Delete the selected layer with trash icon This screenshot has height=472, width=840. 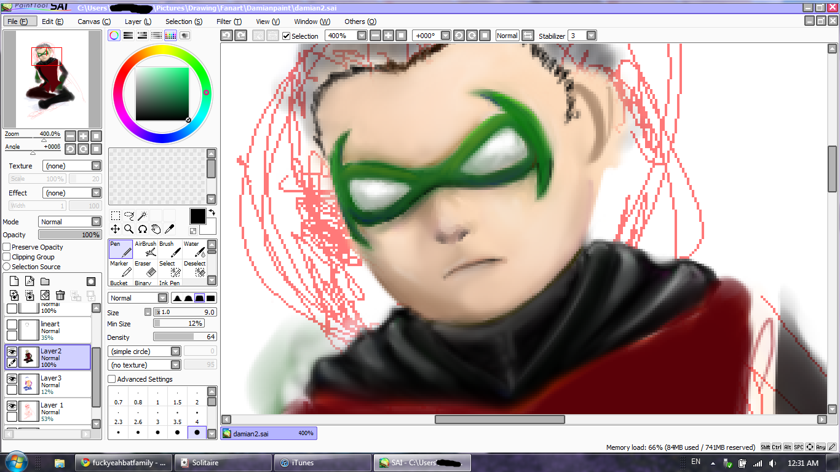click(60, 296)
